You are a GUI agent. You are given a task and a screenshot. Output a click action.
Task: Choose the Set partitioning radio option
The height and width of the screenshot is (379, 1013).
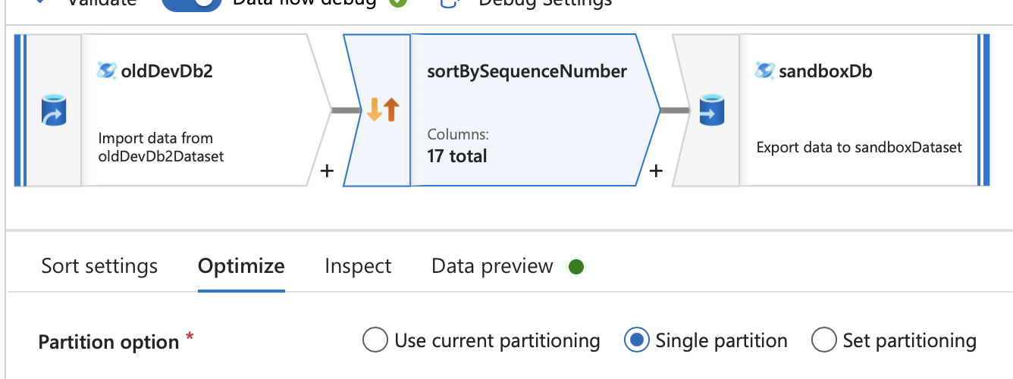(823, 341)
